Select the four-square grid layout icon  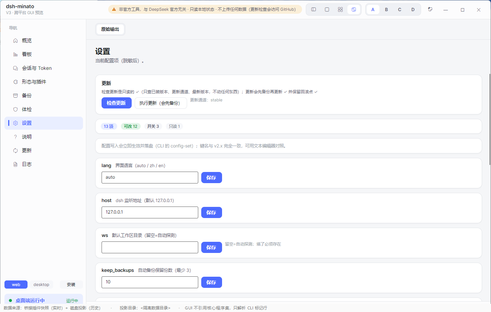pos(340,10)
